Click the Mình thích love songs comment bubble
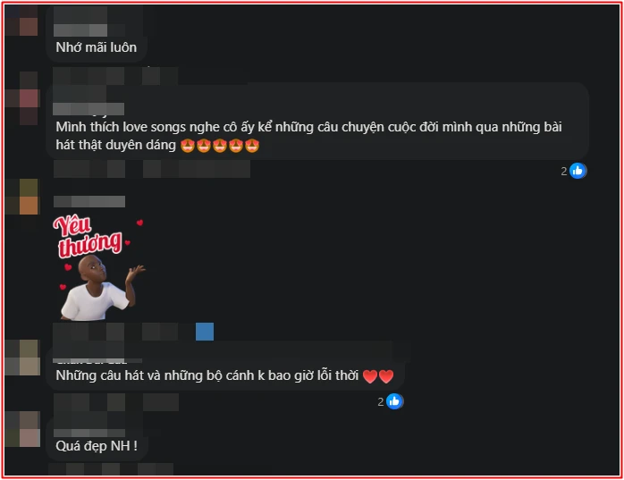This screenshot has height=480, width=624. pos(317,122)
